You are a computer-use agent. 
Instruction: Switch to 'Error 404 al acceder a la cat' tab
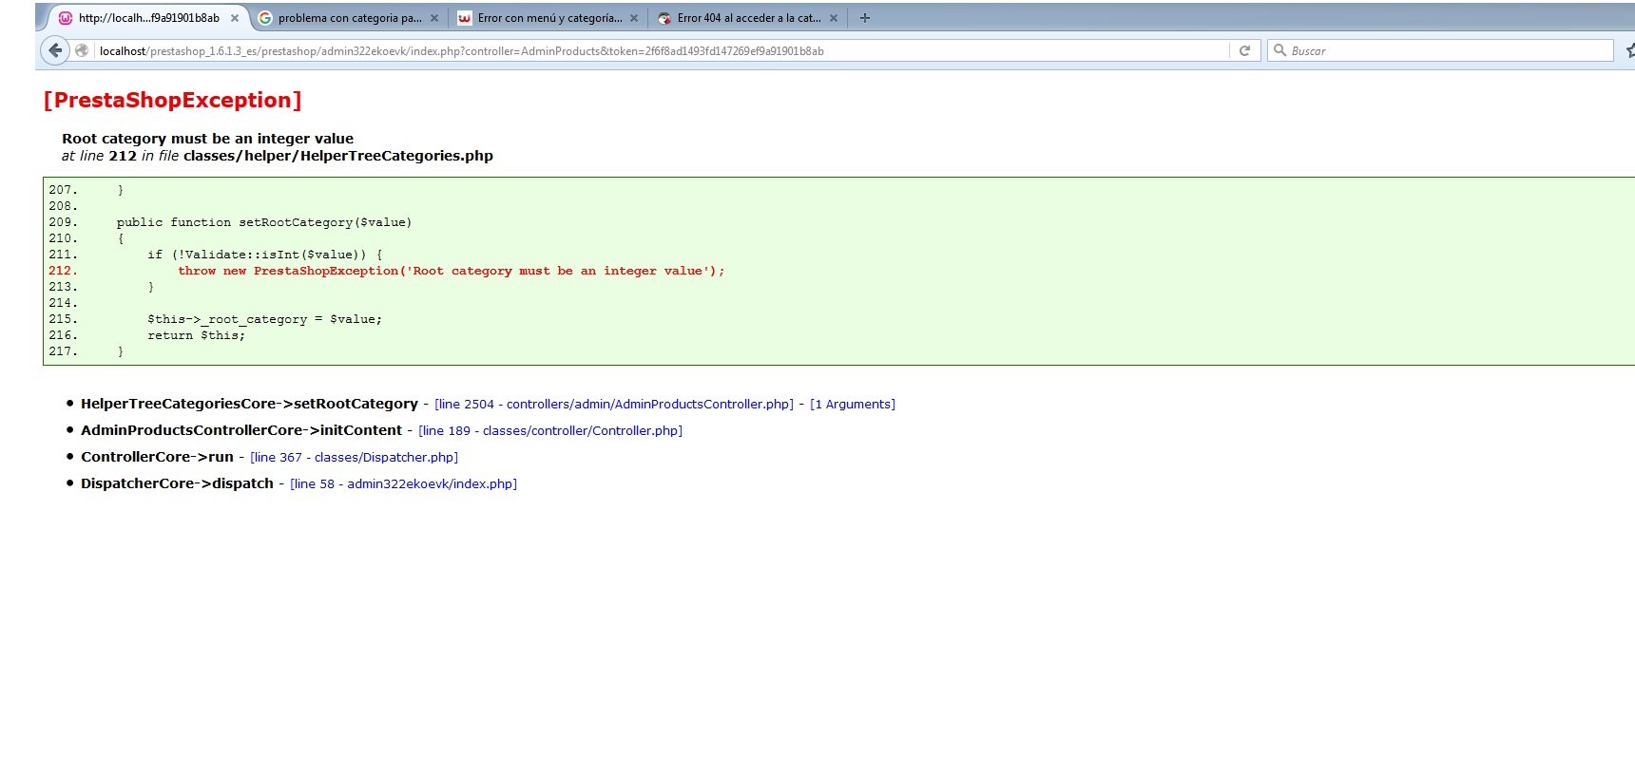pyautogui.click(x=747, y=18)
